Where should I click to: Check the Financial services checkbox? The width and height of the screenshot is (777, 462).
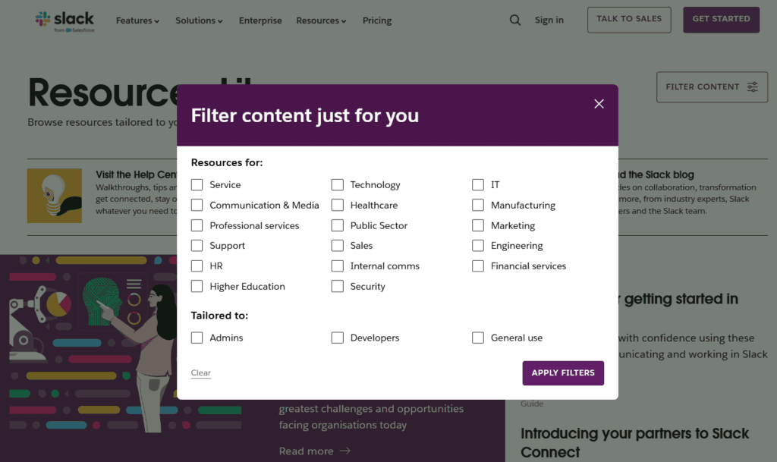(478, 266)
